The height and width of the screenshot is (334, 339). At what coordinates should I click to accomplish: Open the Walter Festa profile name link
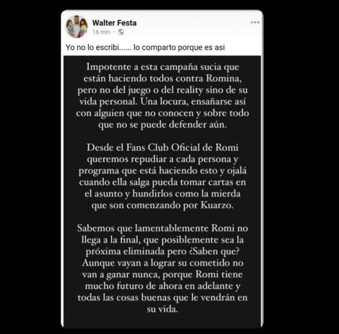[114, 23]
